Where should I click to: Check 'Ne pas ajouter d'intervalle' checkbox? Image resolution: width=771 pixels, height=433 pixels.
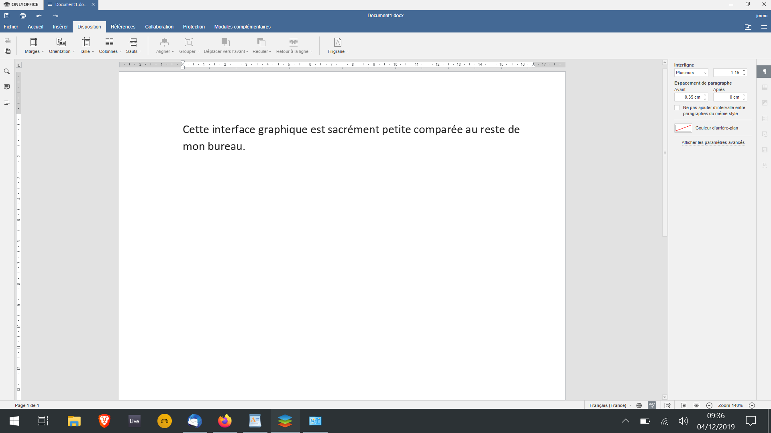pyautogui.click(x=677, y=108)
